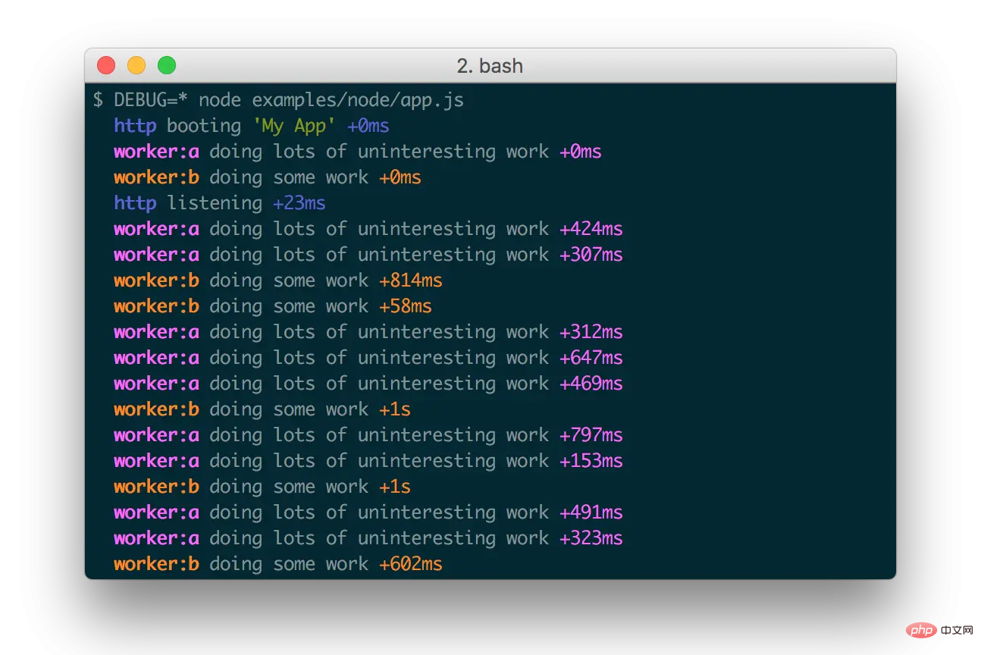Click the +153ms timestamp

[591, 461]
